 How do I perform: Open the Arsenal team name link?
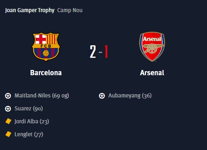pos(152,73)
